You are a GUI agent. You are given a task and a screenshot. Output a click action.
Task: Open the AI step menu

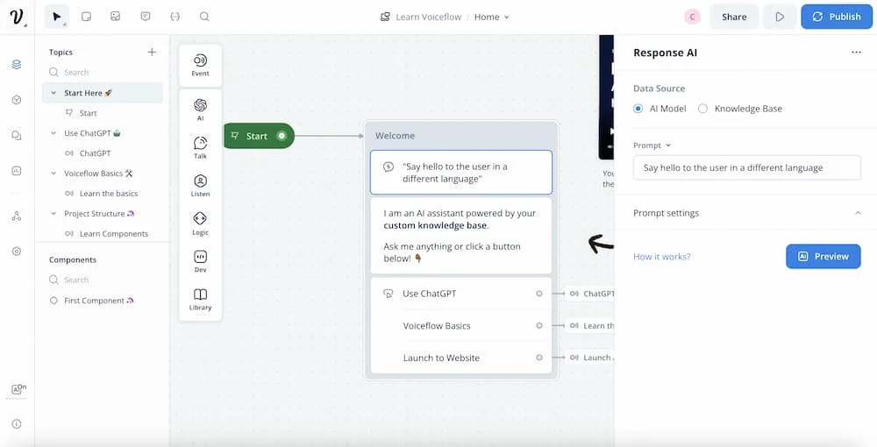click(200, 110)
